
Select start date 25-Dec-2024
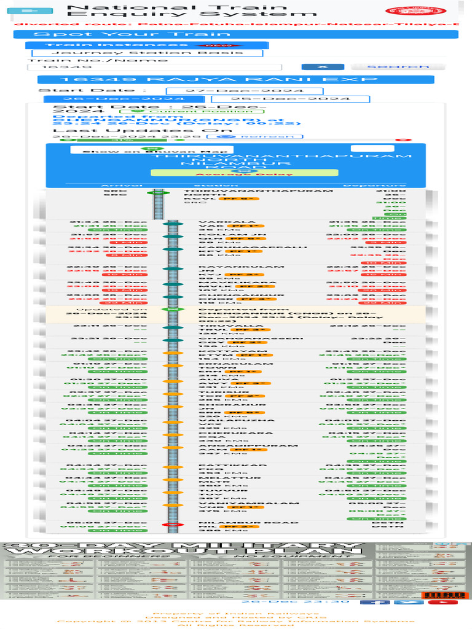coord(290,99)
